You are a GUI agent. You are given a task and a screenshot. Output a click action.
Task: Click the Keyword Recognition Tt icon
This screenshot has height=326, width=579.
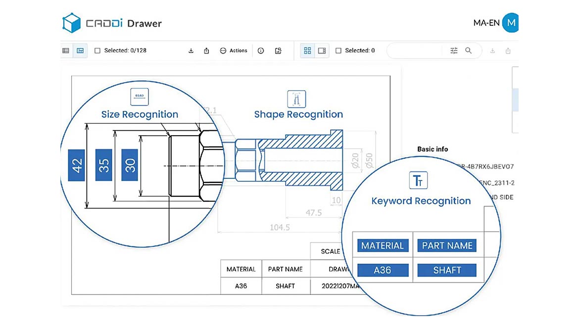418,180
